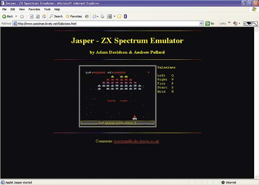
Task: Open the Favorites star toolbar button
Action: tap(74, 16)
